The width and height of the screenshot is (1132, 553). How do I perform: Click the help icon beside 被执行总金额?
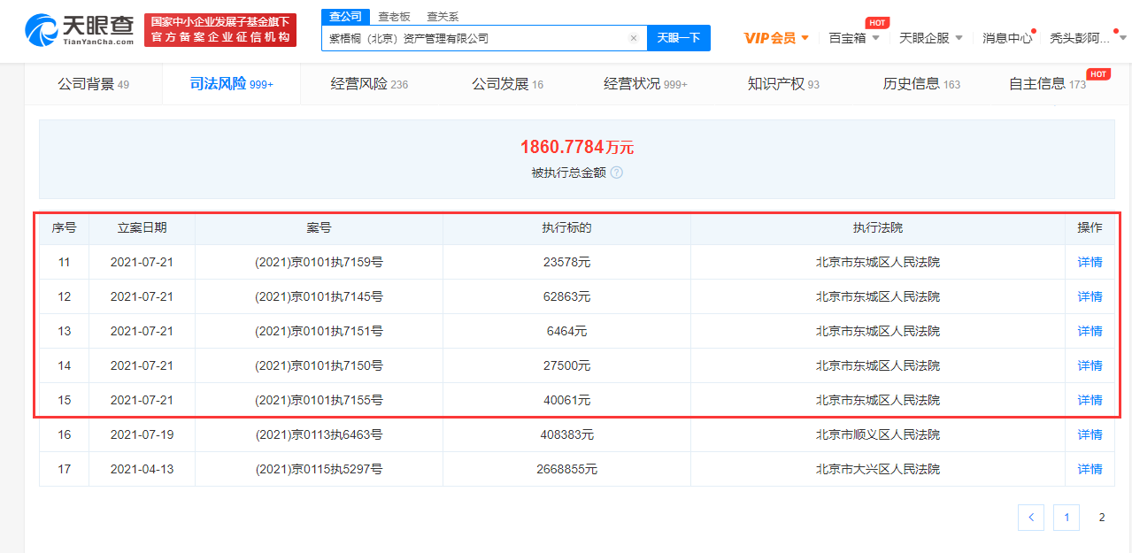pyautogui.click(x=617, y=173)
